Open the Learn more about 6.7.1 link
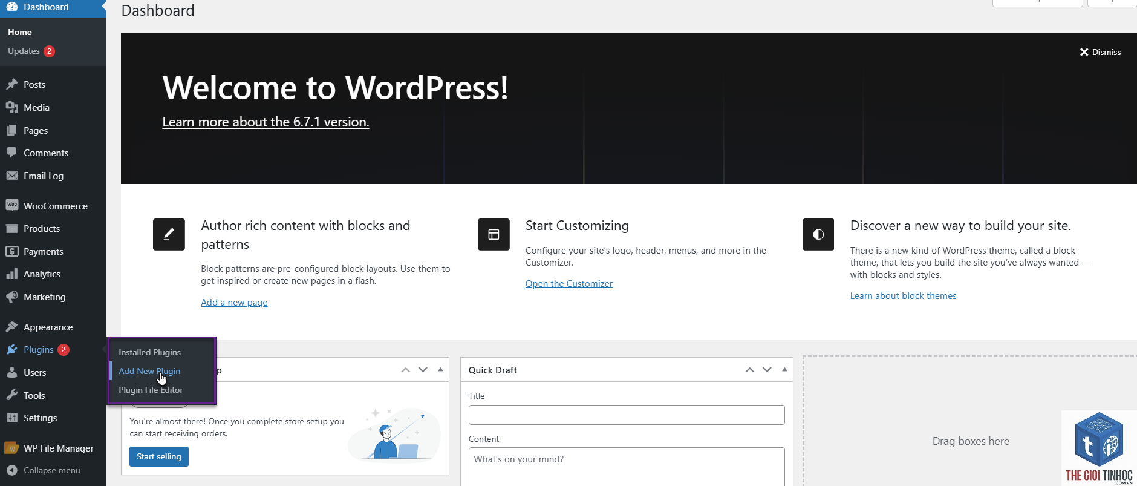 [x=266, y=122]
